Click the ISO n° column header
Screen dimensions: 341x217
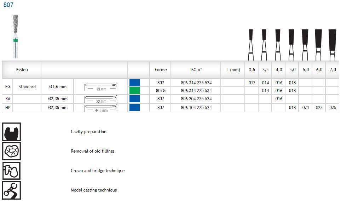(196, 70)
